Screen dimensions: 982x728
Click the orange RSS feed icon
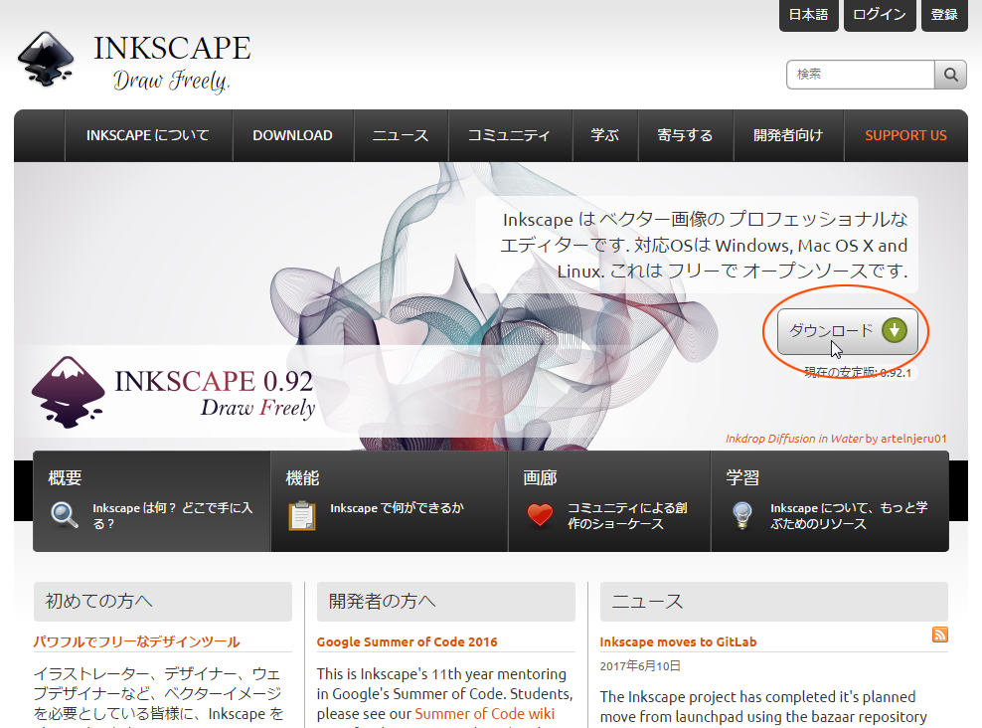pos(939,636)
